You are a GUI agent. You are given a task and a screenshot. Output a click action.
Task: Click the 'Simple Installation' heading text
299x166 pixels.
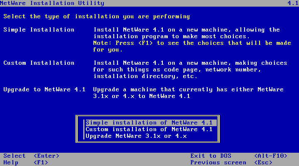(39, 30)
